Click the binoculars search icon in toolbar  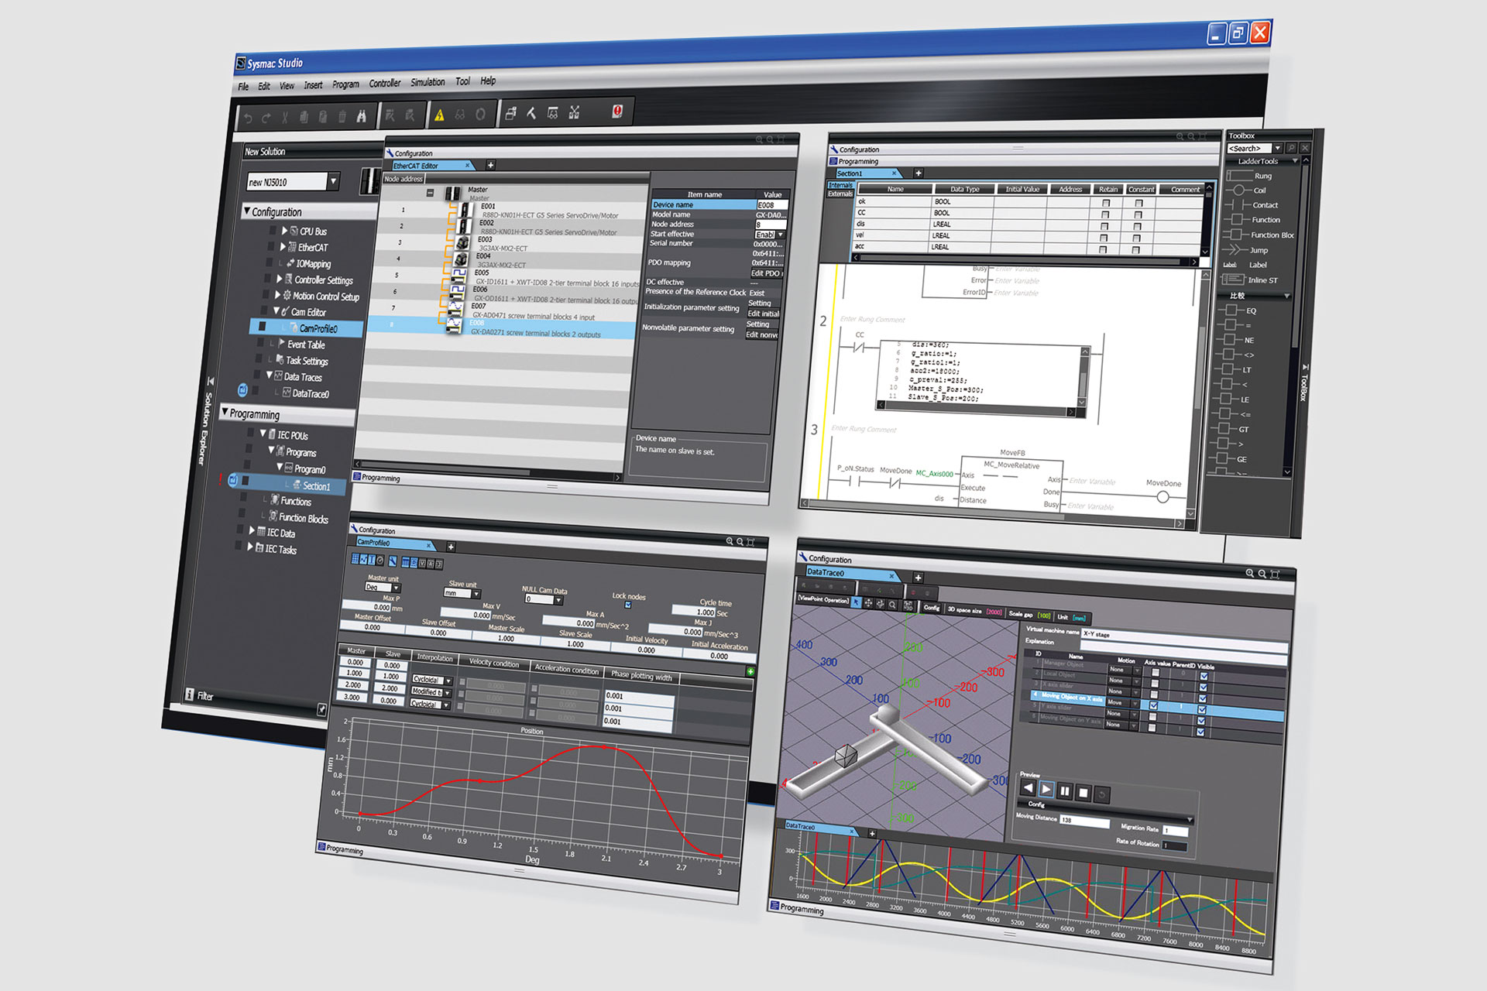click(x=362, y=117)
